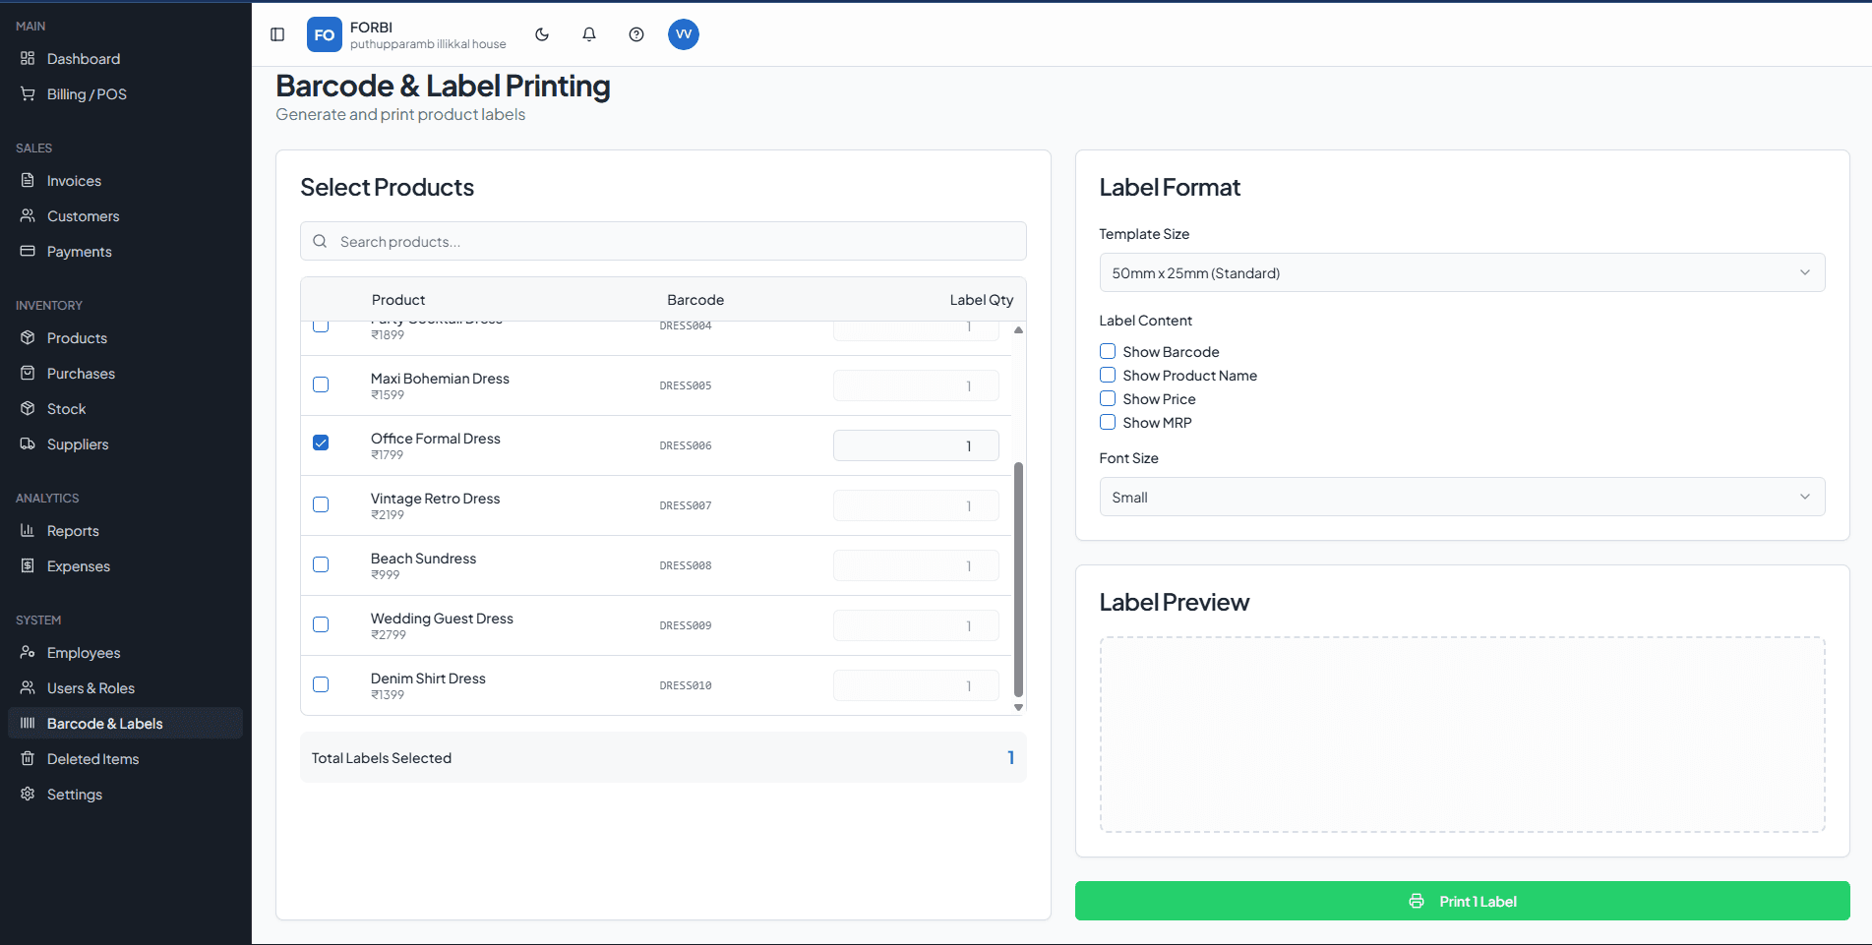Open Billing / POS from sidebar
The image size is (1872, 945).
click(87, 94)
